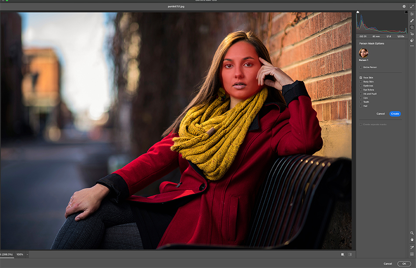Enable the Body Skin checkbox
The width and height of the screenshot is (416, 268).
click(360, 82)
